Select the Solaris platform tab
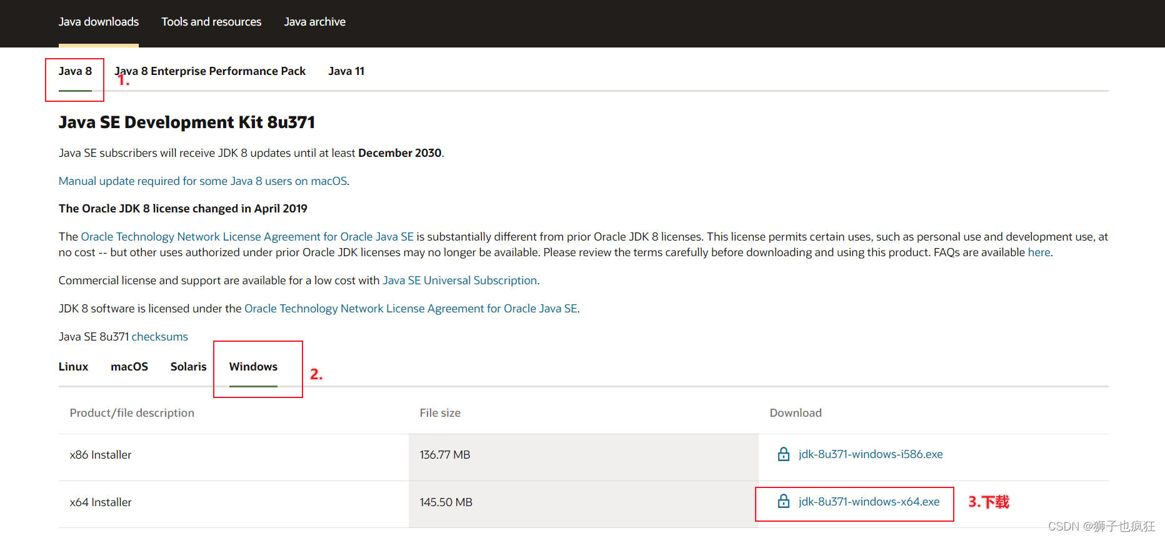 (188, 367)
